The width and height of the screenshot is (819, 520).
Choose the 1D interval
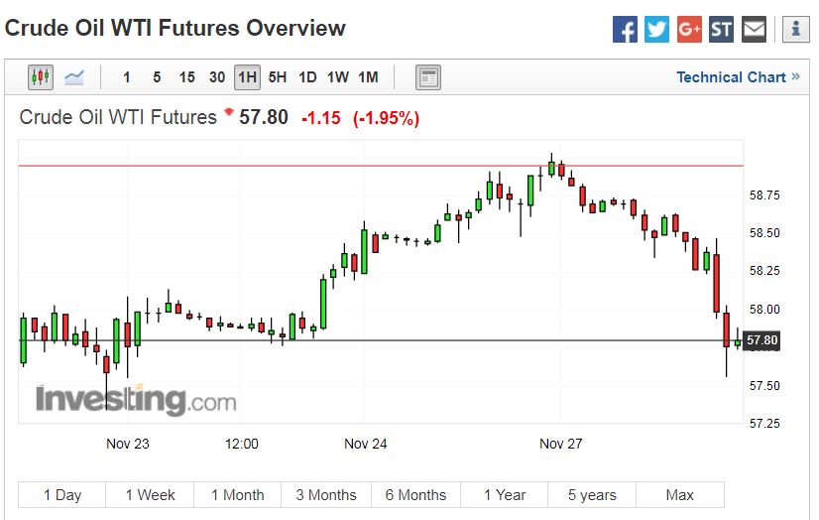[307, 77]
